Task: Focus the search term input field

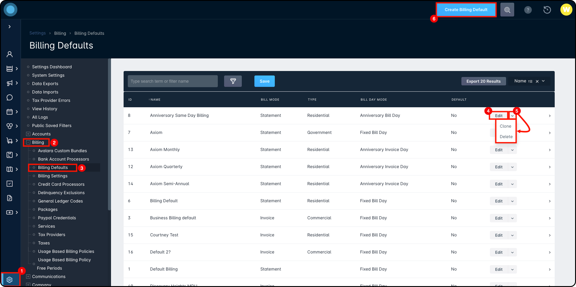Action: tap(173, 81)
